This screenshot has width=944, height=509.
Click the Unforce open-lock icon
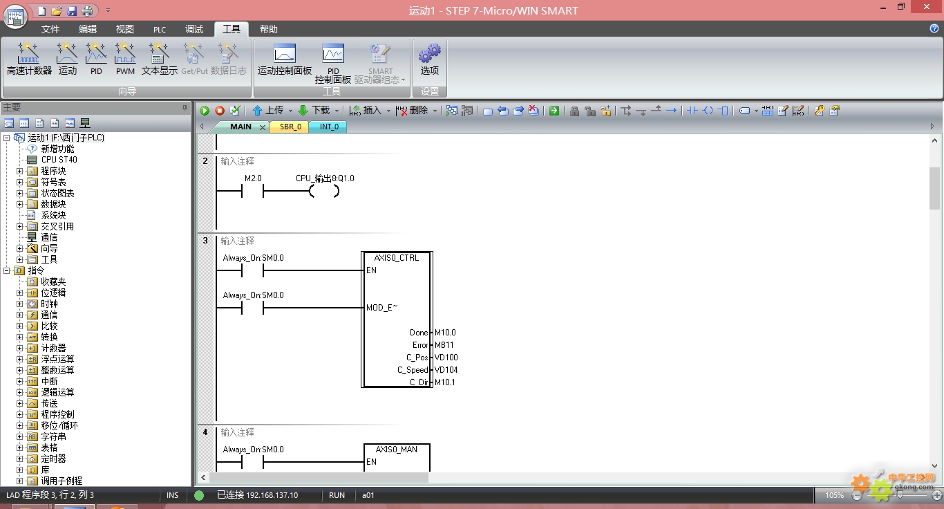tap(589, 111)
